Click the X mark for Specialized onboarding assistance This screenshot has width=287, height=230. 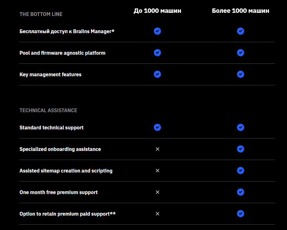tap(157, 149)
